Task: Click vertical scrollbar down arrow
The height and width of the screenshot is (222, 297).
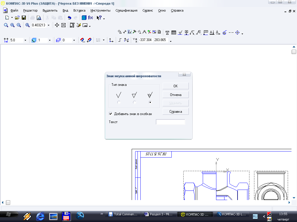Action: 294,198
